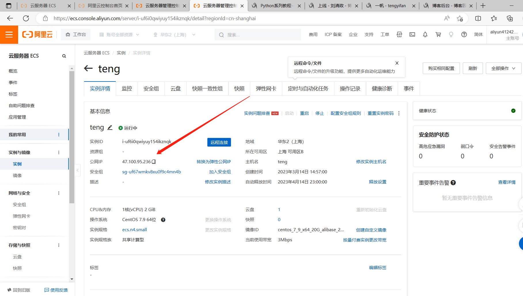Open 镜像 in the sidebar
Screen dimensions: 523x296
pyautogui.click(x=17, y=175)
